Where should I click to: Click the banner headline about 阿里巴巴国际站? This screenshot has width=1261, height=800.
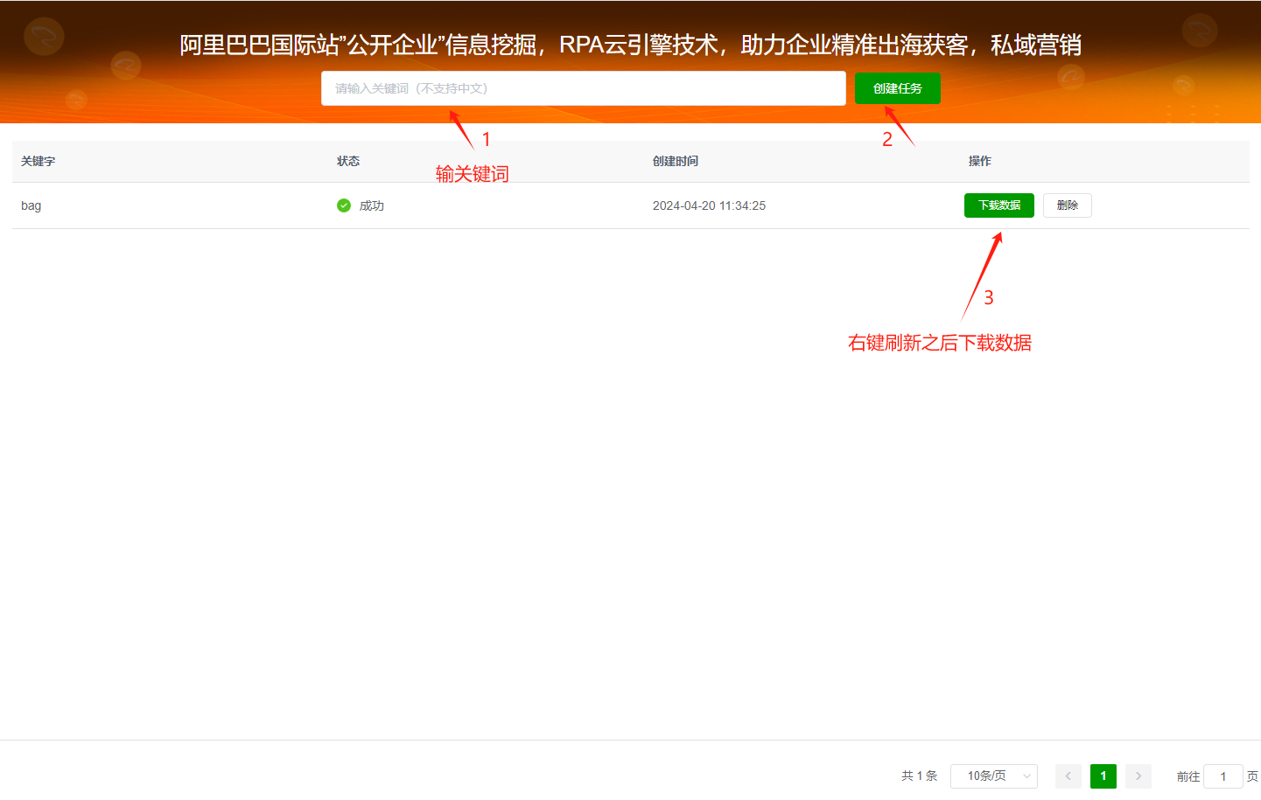[630, 44]
